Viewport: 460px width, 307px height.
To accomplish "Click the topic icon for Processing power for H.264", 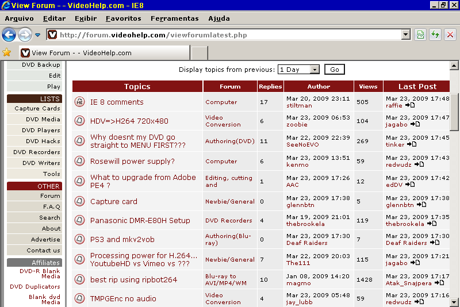I will 79,259.
